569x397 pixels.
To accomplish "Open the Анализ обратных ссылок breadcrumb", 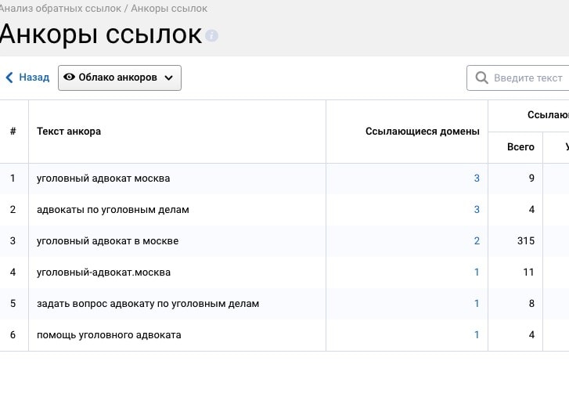I will [60, 9].
